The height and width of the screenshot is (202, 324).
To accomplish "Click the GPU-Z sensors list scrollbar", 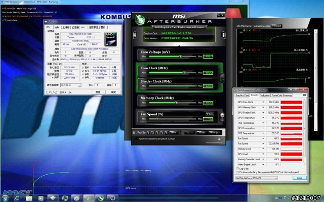I will pyautogui.click(x=305, y=132).
